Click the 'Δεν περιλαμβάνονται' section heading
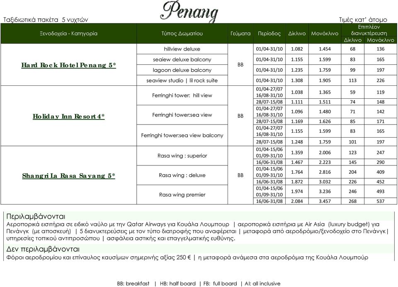The image size is (398, 287). (x=43, y=249)
